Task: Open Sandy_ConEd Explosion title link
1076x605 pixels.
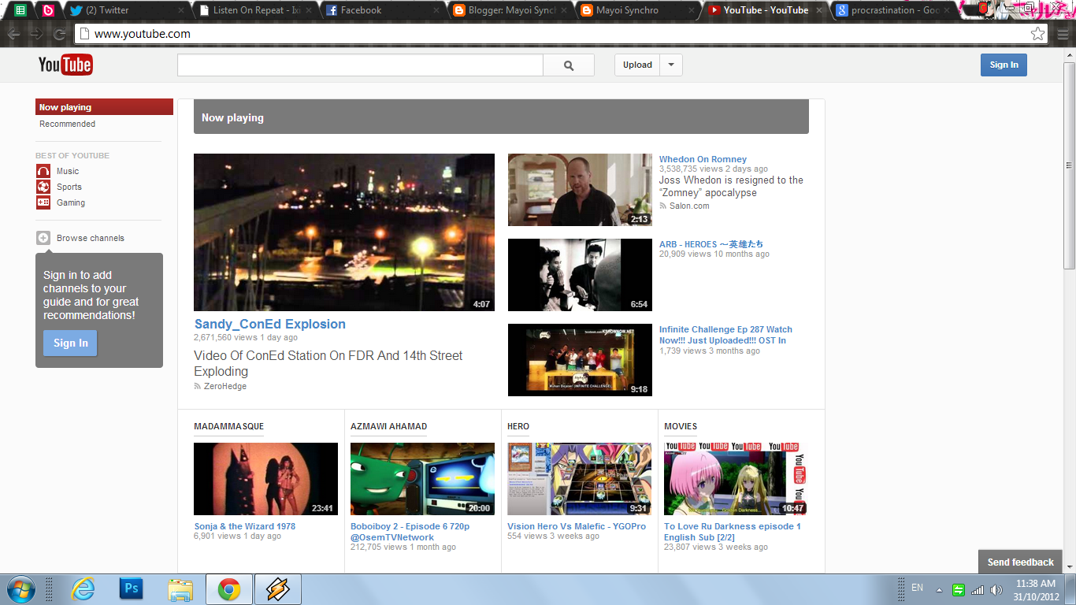Action: (270, 324)
